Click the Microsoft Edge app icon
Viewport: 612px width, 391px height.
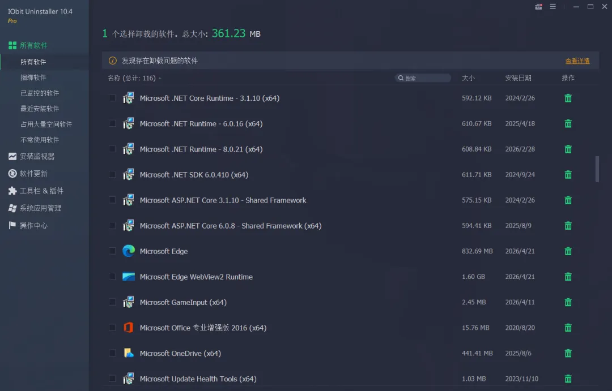click(129, 251)
